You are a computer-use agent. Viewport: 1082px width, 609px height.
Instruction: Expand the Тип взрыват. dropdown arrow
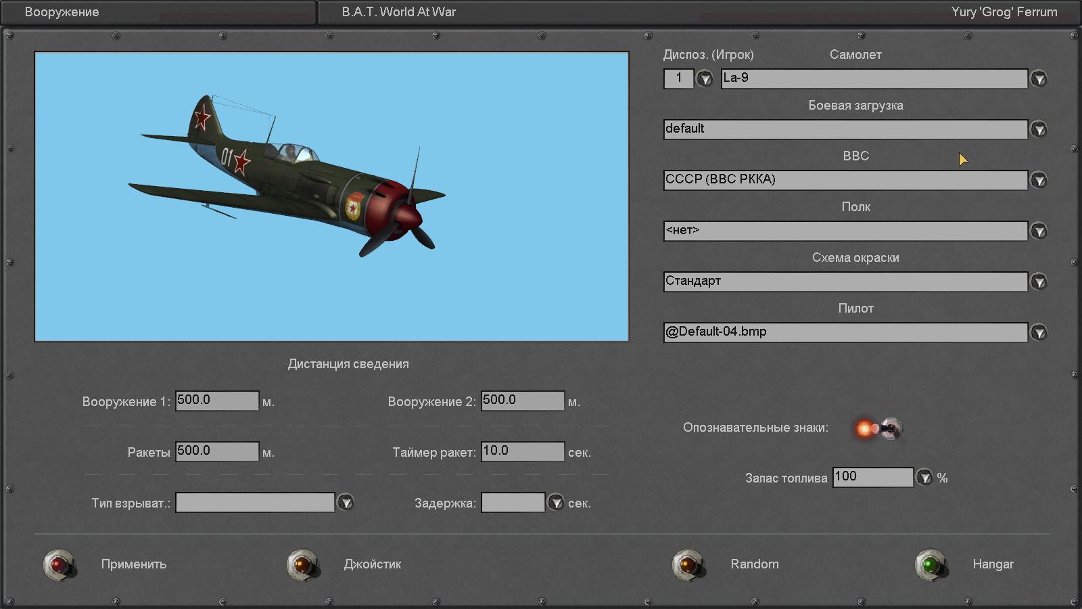[x=346, y=503]
